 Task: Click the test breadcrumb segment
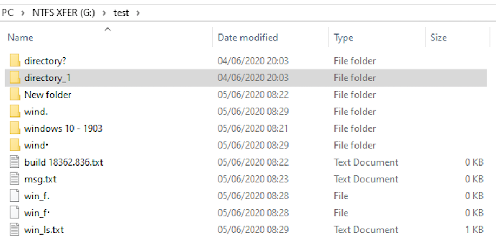click(x=121, y=12)
